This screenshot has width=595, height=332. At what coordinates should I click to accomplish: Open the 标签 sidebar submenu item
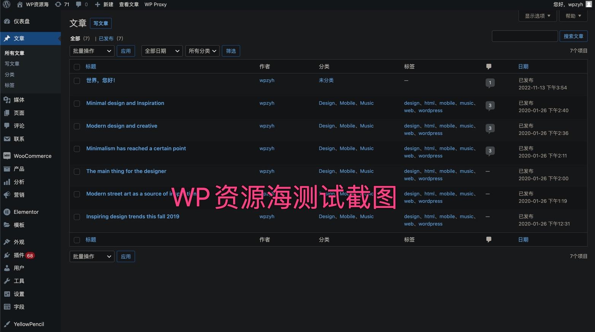click(10, 85)
